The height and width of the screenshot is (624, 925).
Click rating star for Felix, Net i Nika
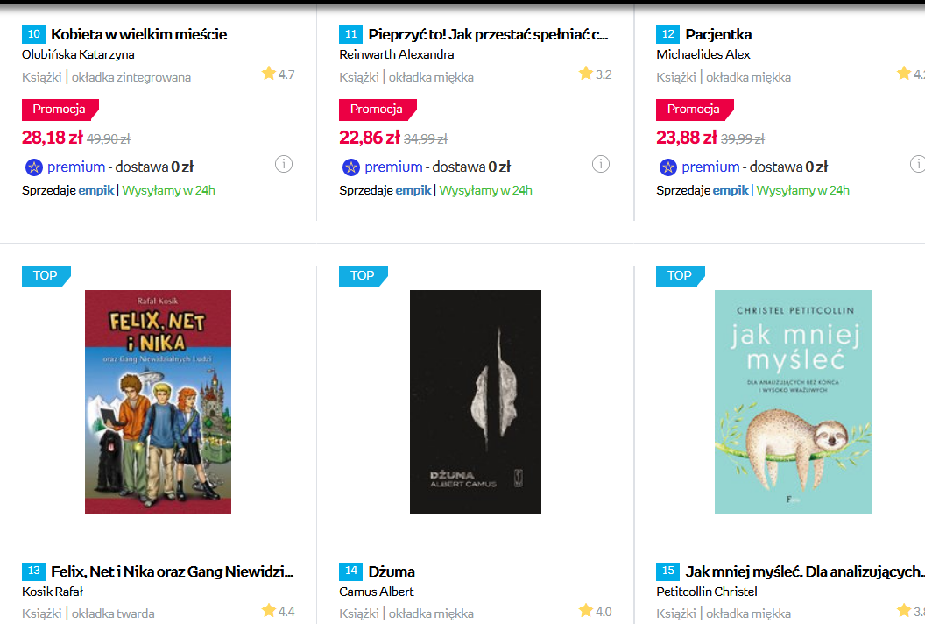pyautogui.click(x=268, y=610)
